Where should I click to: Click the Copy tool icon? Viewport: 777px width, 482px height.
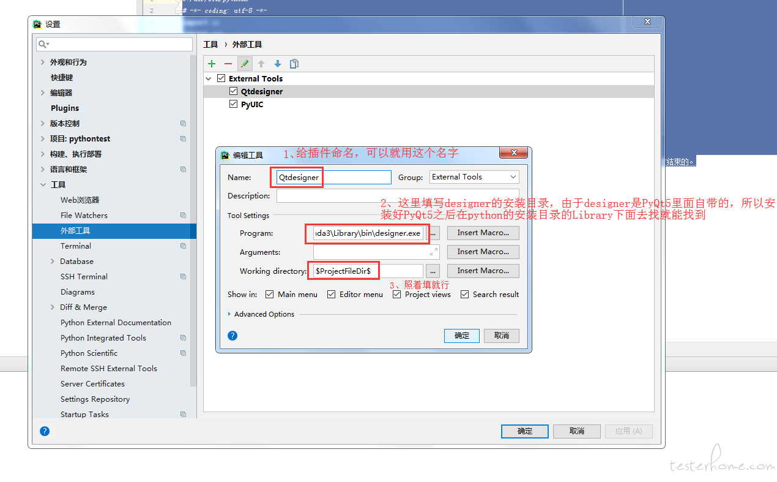294,64
